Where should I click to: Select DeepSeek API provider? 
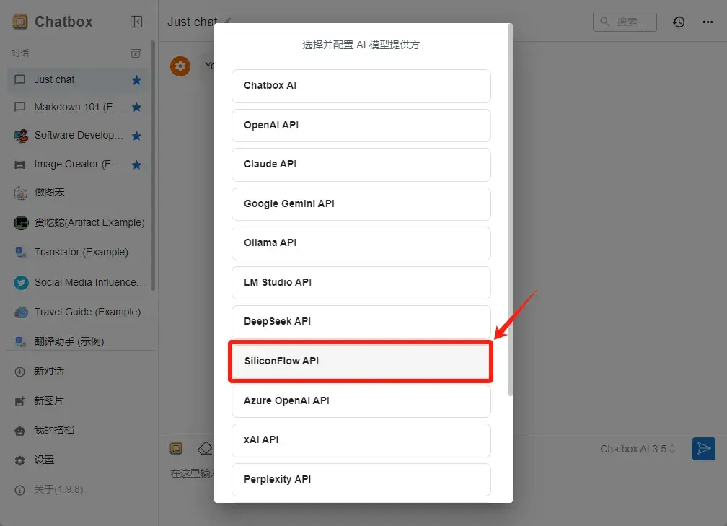point(361,322)
